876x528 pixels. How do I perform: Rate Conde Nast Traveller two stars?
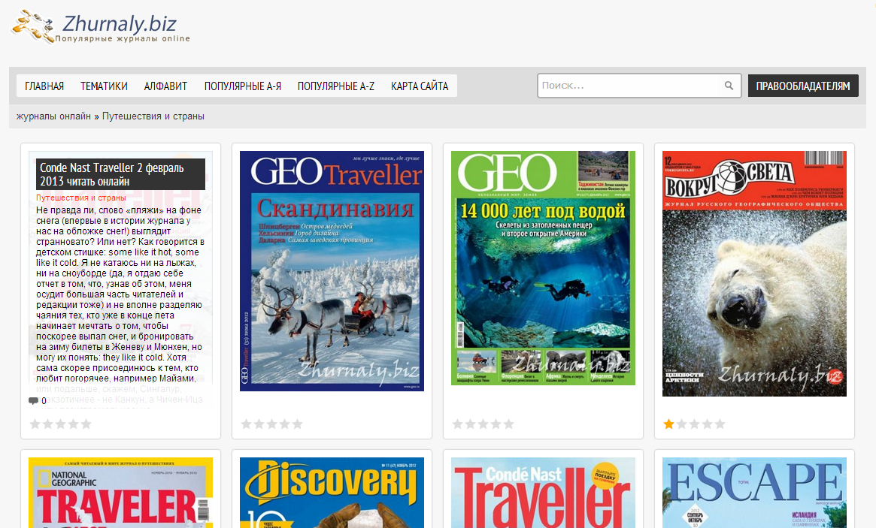coord(47,424)
